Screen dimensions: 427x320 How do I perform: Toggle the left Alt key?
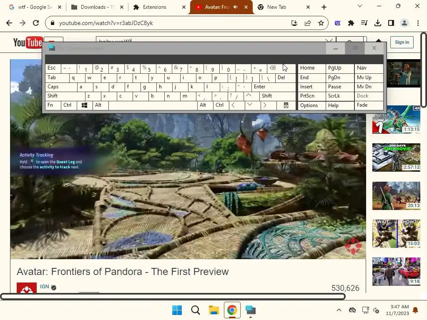(x=100, y=105)
